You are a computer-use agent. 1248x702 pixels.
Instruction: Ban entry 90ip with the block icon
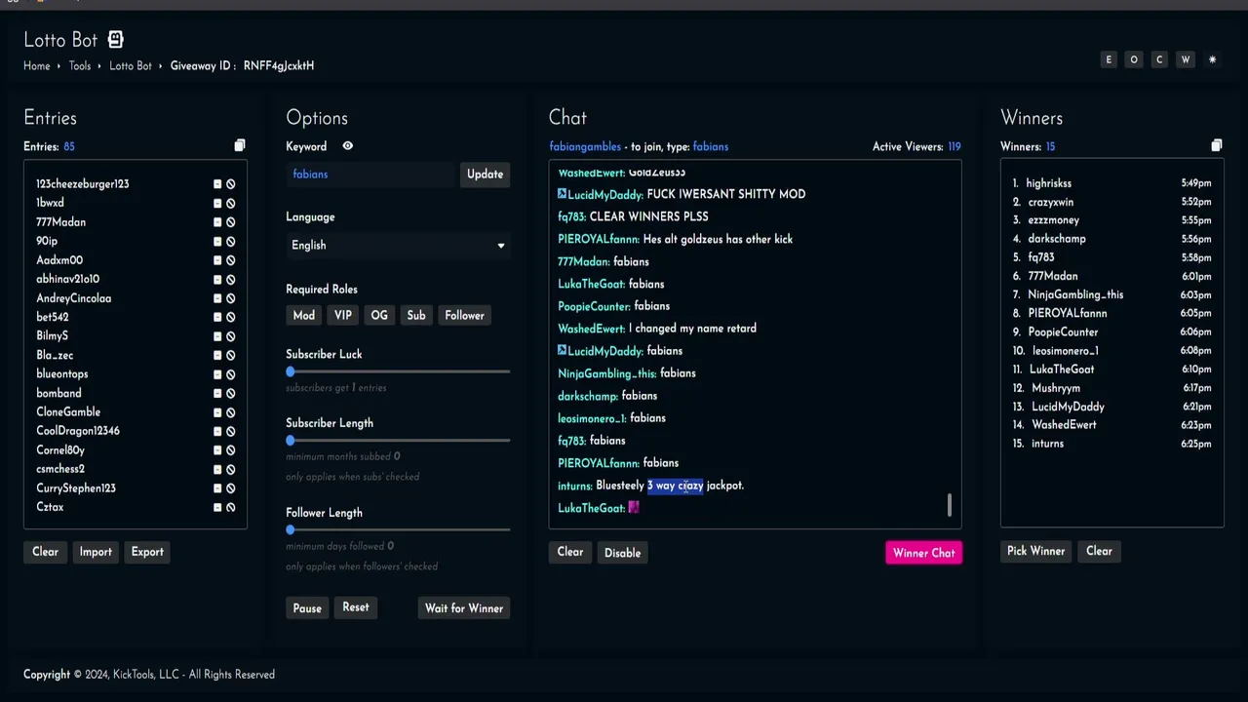[x=231, y=241]
